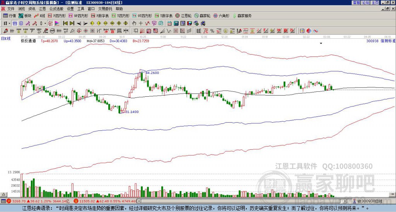Click the zigzag trend line icon
396x212 pixels.
click(147, 23)
